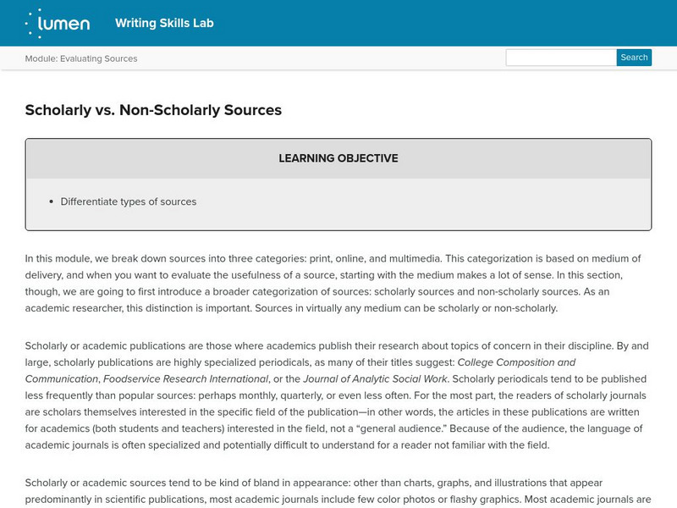Click the Learning Objective box header
This screenshot has width=677, height=508.
tap(338, 158)
